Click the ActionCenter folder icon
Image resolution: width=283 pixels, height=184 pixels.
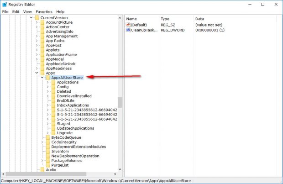pos(42,27)
